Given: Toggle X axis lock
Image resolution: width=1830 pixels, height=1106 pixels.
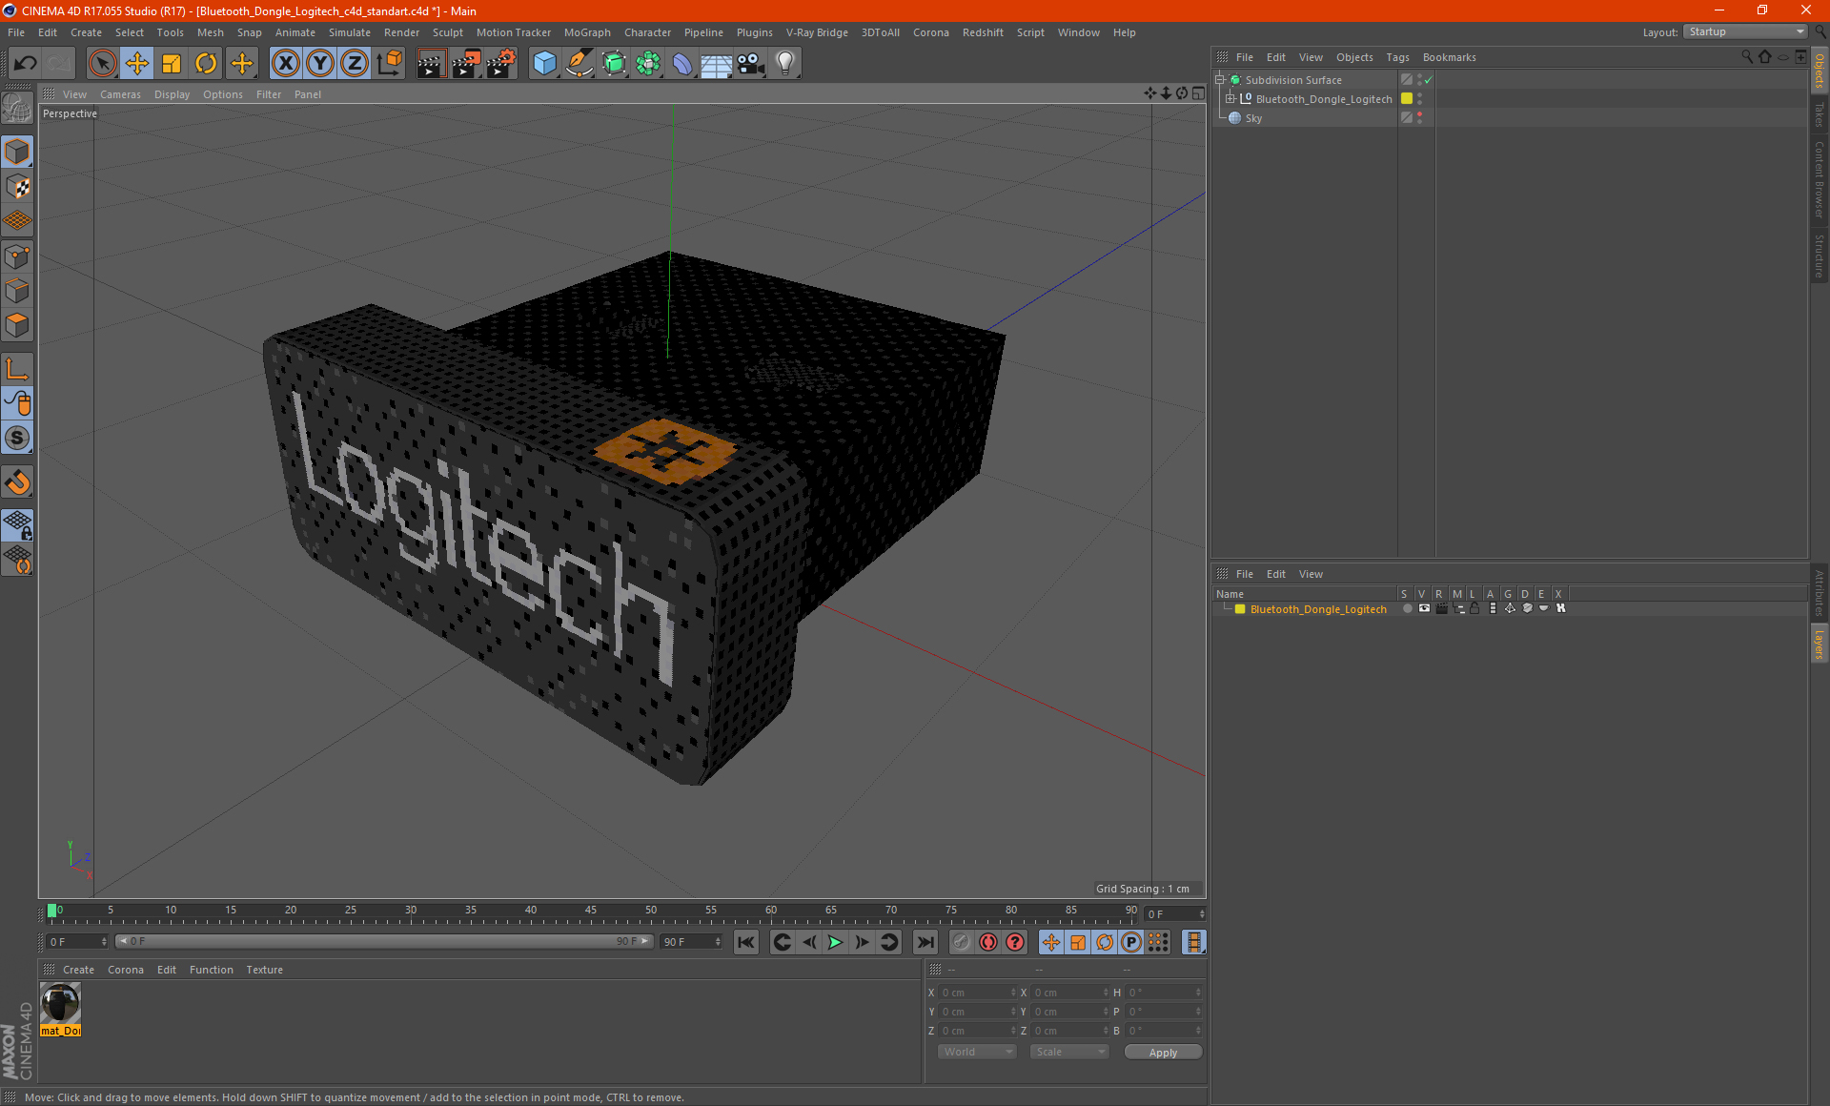Looking at the screenshot, I should tap(285, 64).
